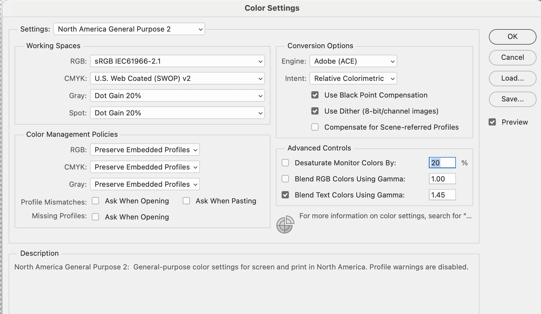Open the RGB working space dropdown
The image size is (541, 314).
[x=177, y=61]
